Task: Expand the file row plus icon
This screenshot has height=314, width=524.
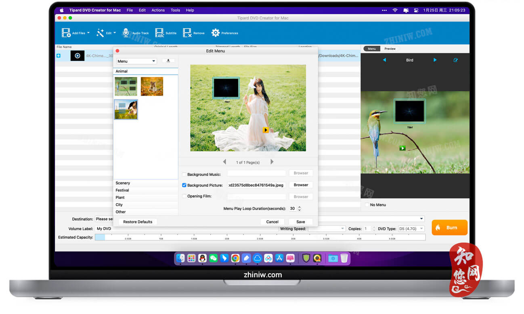Action: pos(59,56)
